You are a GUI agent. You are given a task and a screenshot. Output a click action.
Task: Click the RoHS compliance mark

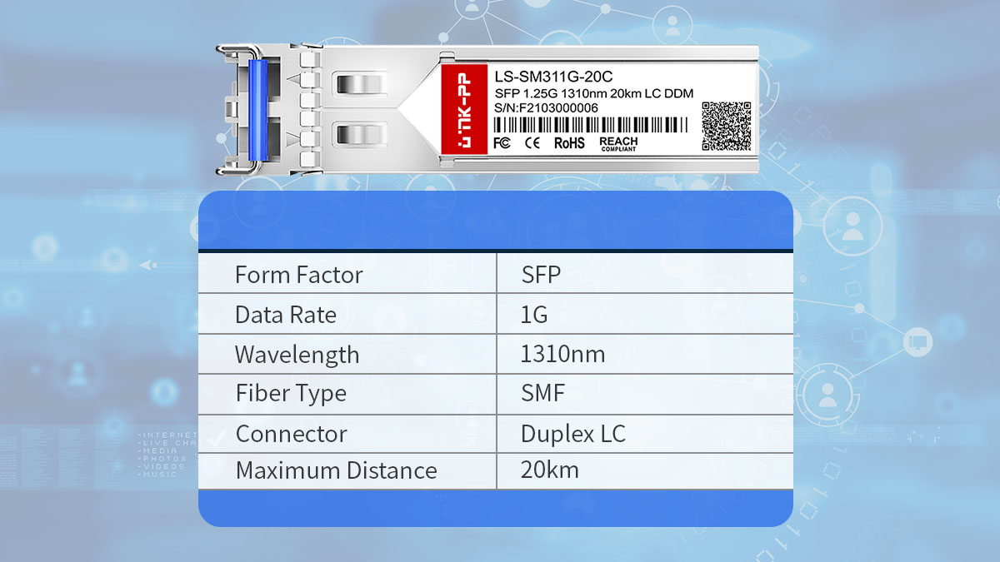pyautogui.click(x=570, y=143)
